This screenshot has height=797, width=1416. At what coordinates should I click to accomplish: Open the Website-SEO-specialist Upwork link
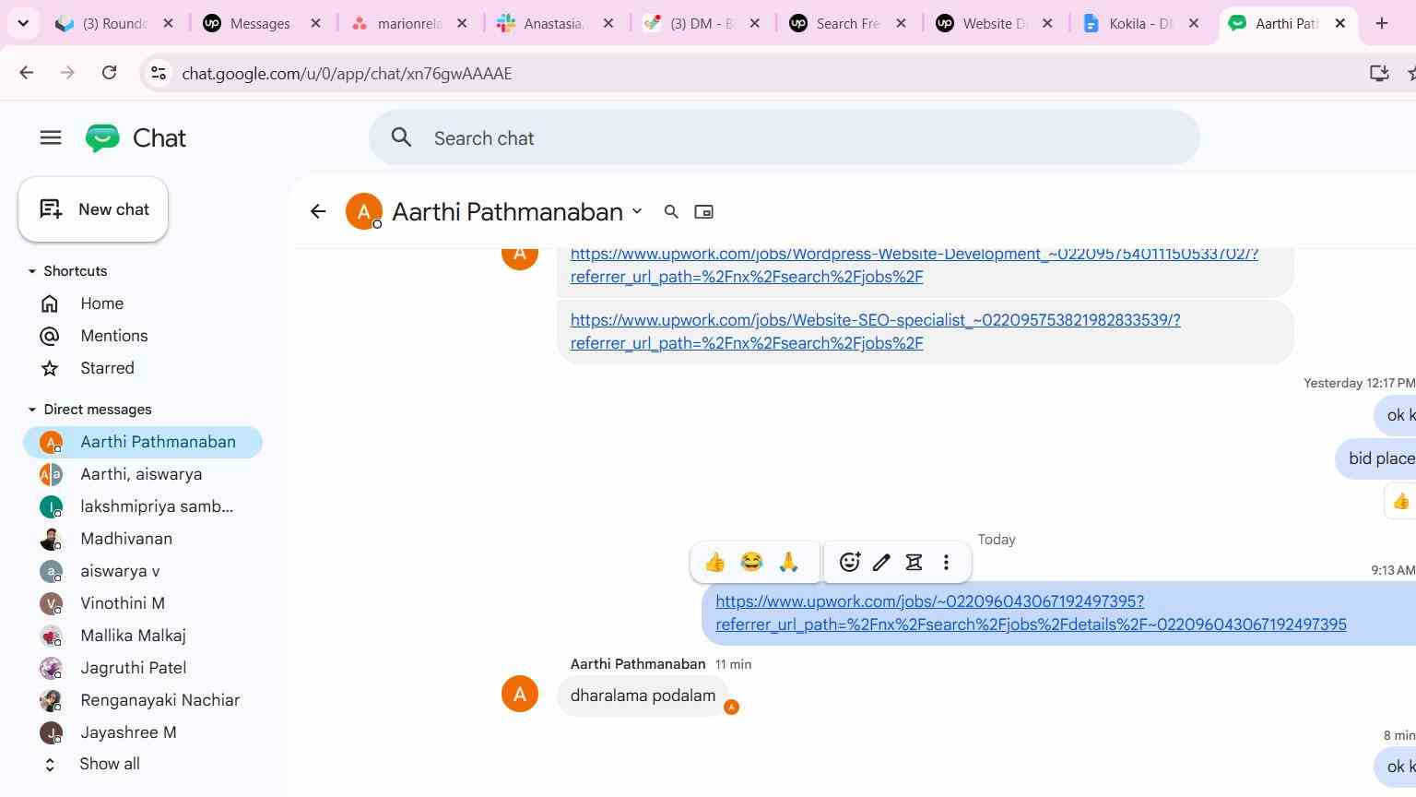pos(875,331)
